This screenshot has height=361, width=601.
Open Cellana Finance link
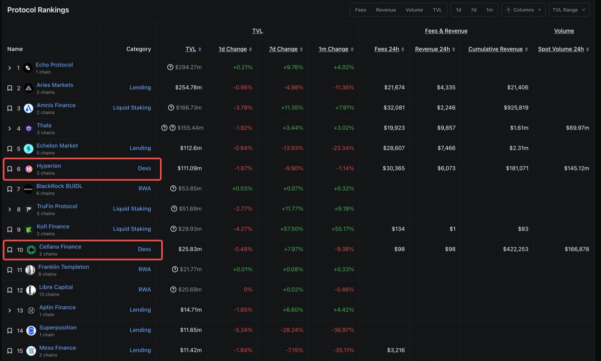[60, 246]
